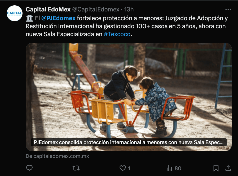Bookmark this tweet
Image resolution: width=238 pixels, height=176 pixels.
216,168
